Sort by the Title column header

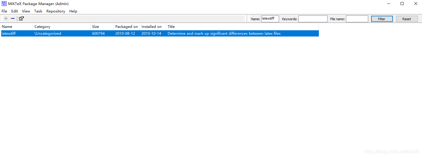coord(242,27)
